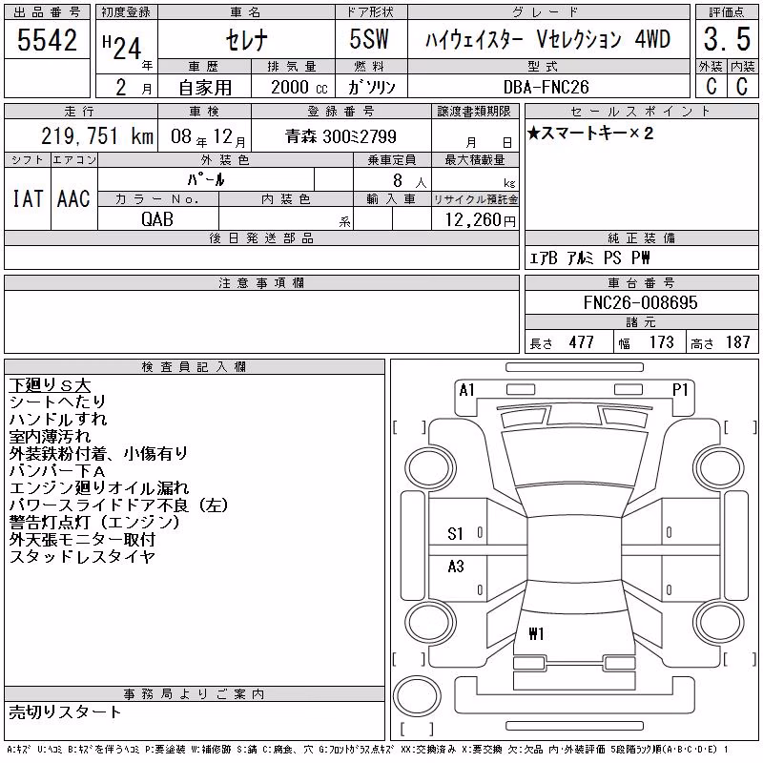This screenshot has width=763, height=763.
Task: Select the 検査員記入欄 header
Action: (x=195, y=366)
